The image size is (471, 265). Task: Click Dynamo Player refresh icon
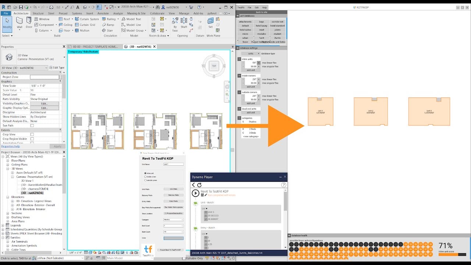(x=199, y=185)
